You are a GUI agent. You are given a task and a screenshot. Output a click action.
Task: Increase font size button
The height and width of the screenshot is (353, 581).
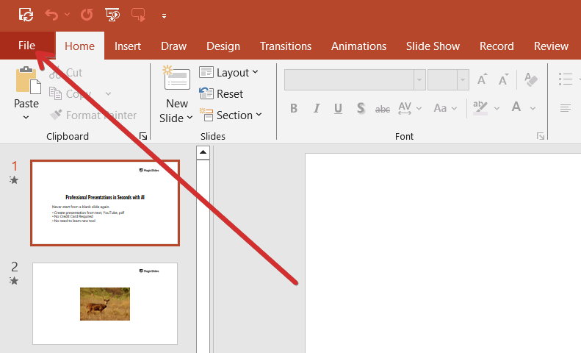(482, 79)
